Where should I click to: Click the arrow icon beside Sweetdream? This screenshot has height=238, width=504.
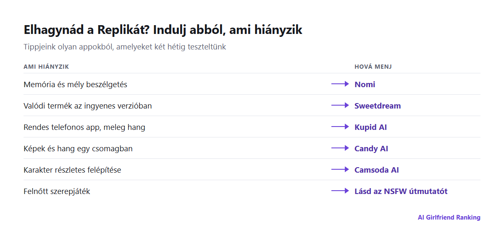[x=340, y=105]
